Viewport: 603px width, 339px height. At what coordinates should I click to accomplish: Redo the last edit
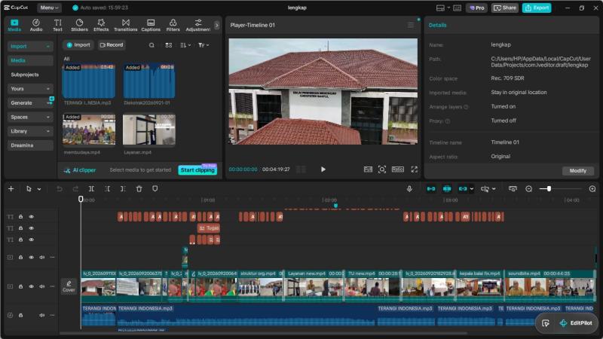pyautogui.click(x=75, y=189)
